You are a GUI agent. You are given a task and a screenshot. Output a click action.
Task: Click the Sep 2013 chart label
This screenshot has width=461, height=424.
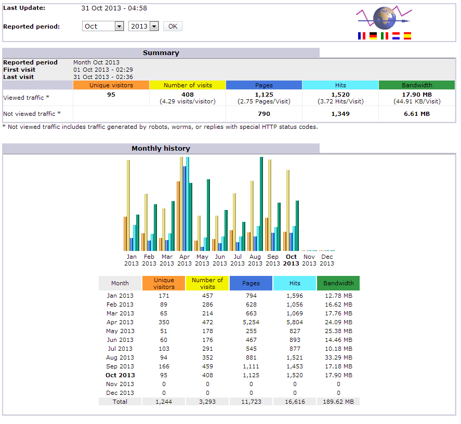272,260
